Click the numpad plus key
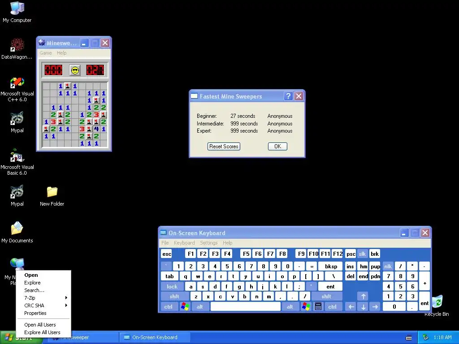 (424, 281)
